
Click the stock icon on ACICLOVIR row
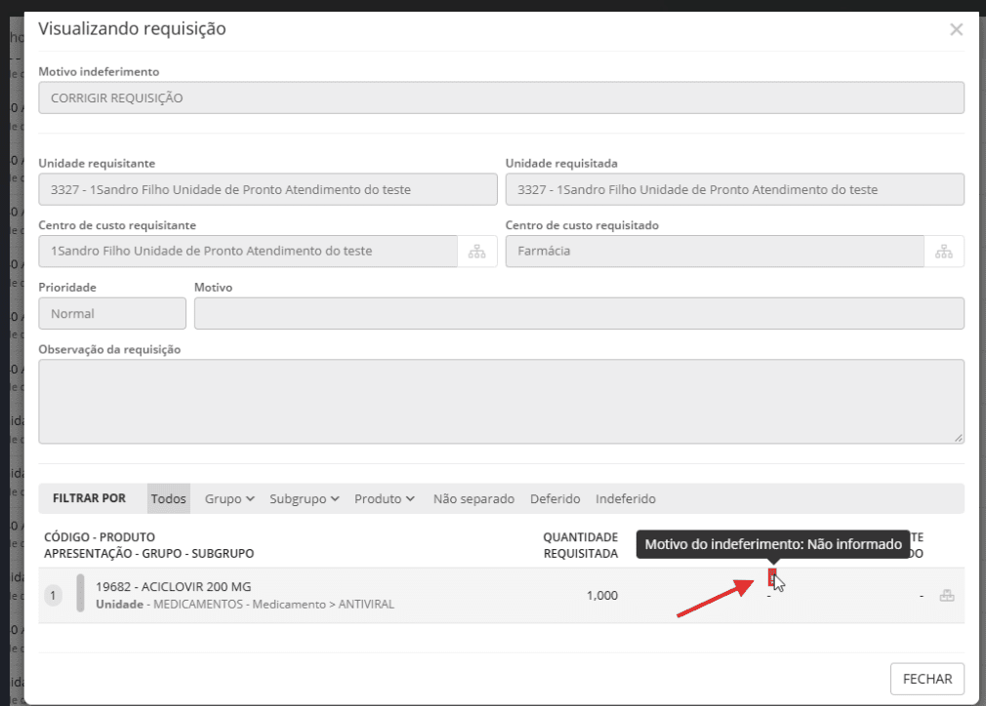point(946,596)
